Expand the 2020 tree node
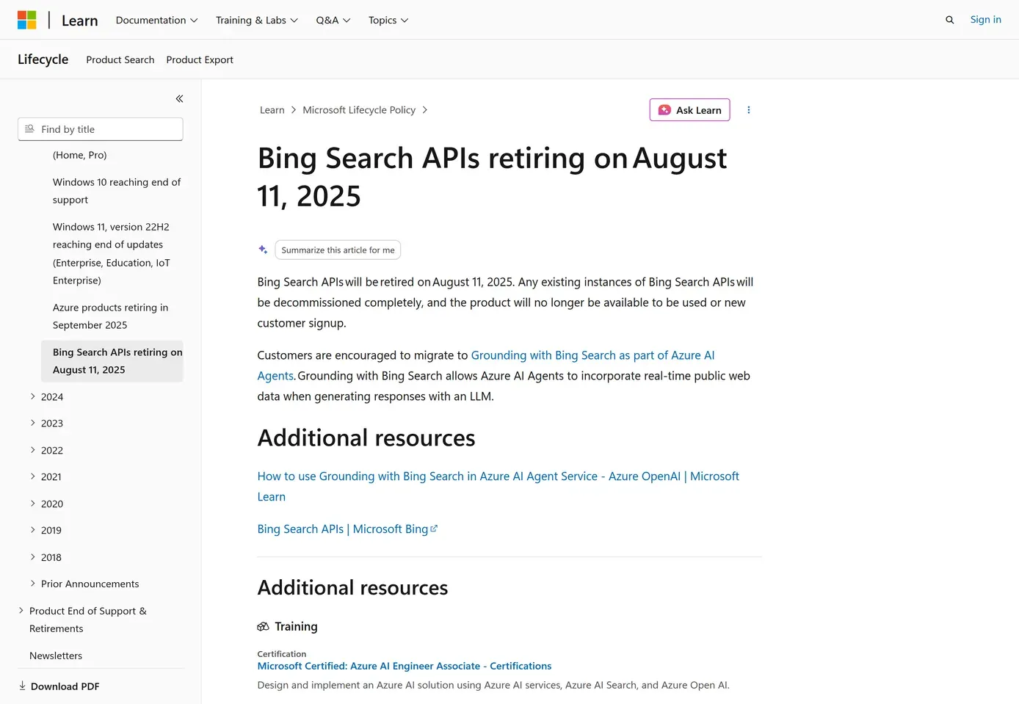 32,504
